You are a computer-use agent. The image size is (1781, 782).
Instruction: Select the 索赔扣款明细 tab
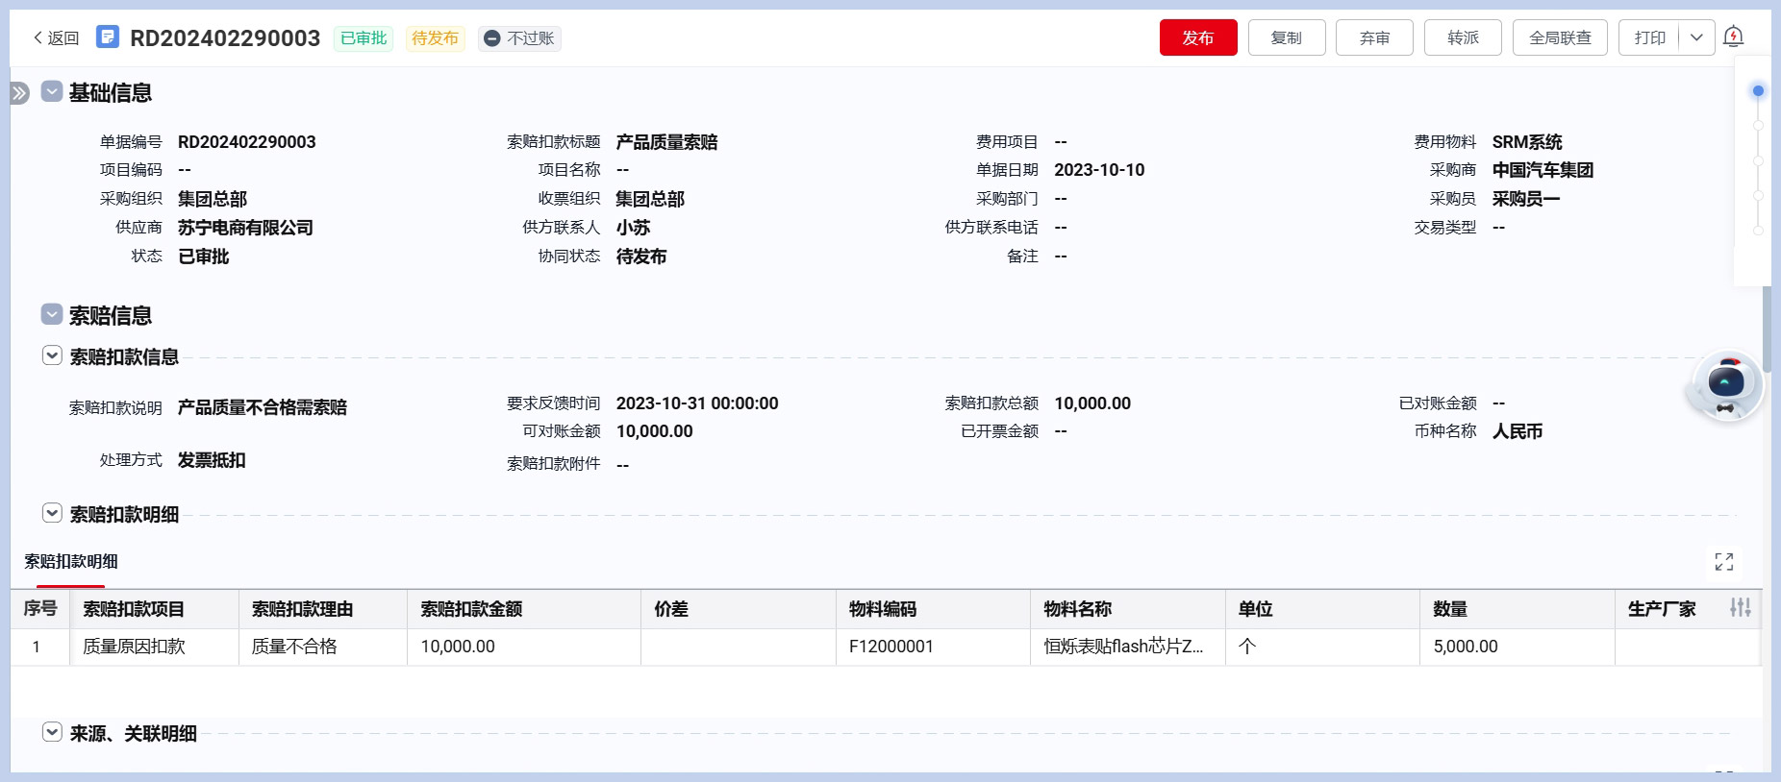coord(71,562)
